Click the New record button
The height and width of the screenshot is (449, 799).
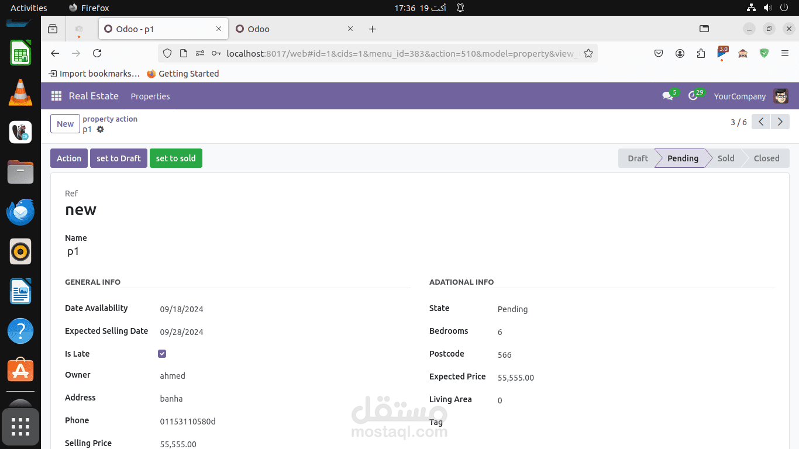click(65, 124)
